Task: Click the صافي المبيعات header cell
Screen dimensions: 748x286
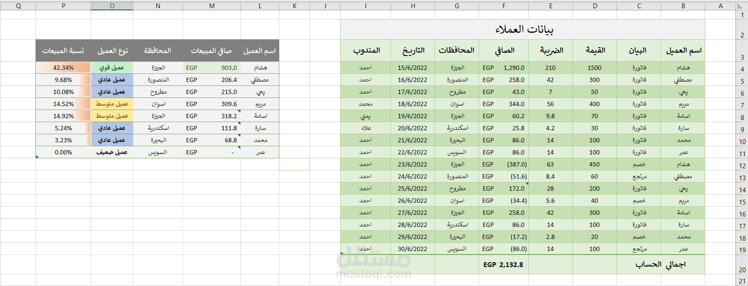Action: click(212, 50)
